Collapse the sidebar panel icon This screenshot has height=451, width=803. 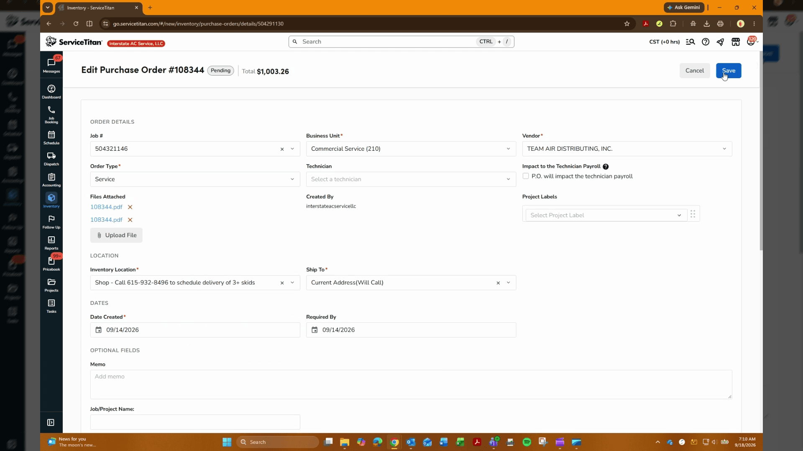click(x=51, y=423)
